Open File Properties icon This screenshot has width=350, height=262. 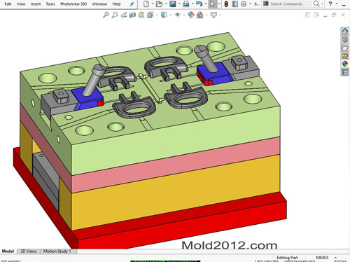click(x=235, y=4)
